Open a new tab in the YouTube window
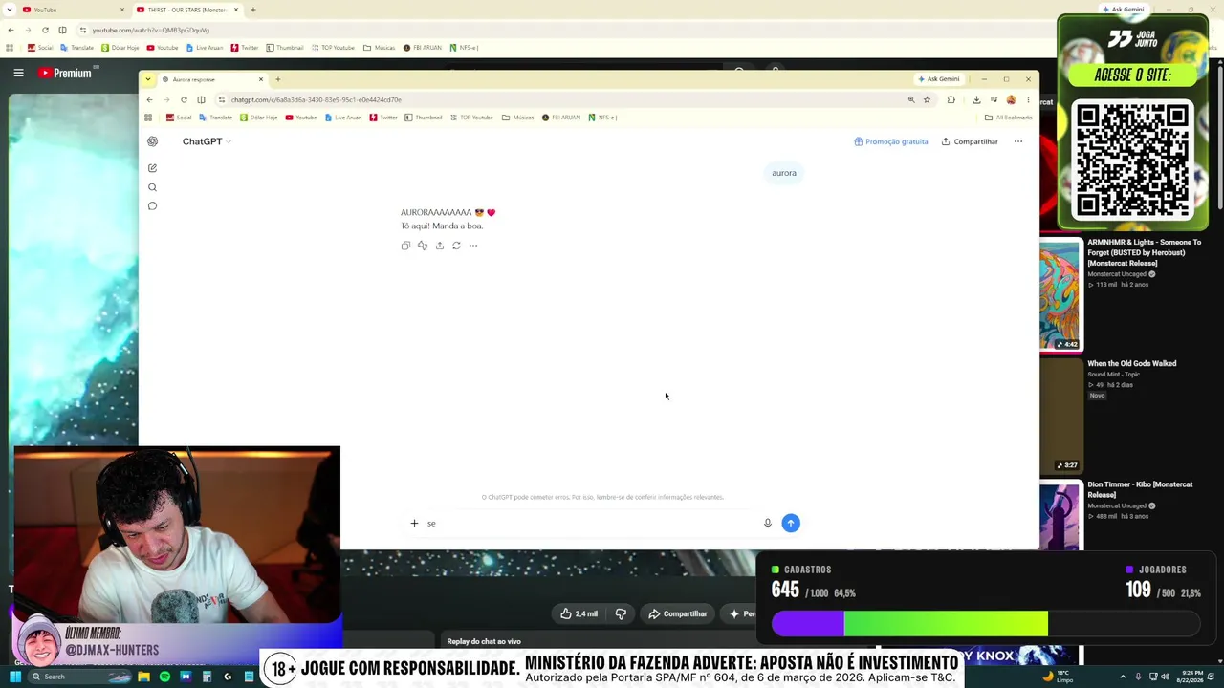1224x688 pixels. (x=253, y=10)
